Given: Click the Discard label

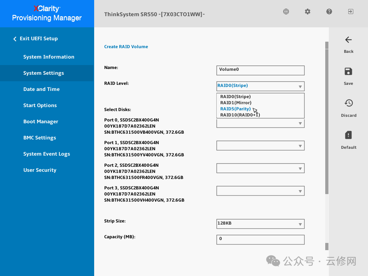Looking at the screenshot, I should click(349, 115).
